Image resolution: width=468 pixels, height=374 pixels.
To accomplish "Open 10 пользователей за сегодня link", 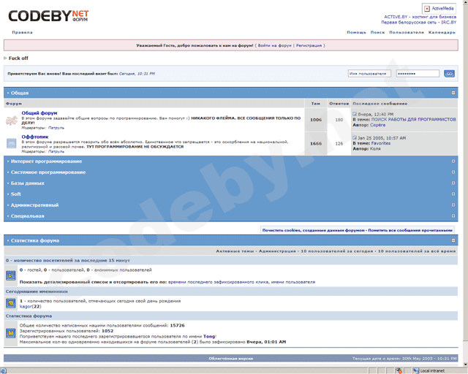I will 337,251.
